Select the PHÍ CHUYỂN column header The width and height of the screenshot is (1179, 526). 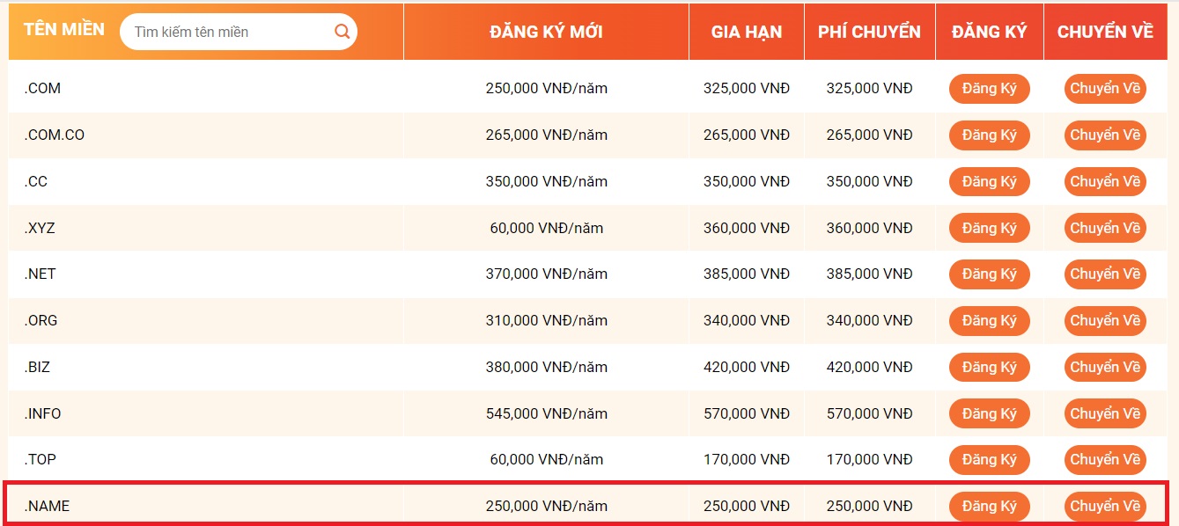pyautogui.click(x=869, y=32)
